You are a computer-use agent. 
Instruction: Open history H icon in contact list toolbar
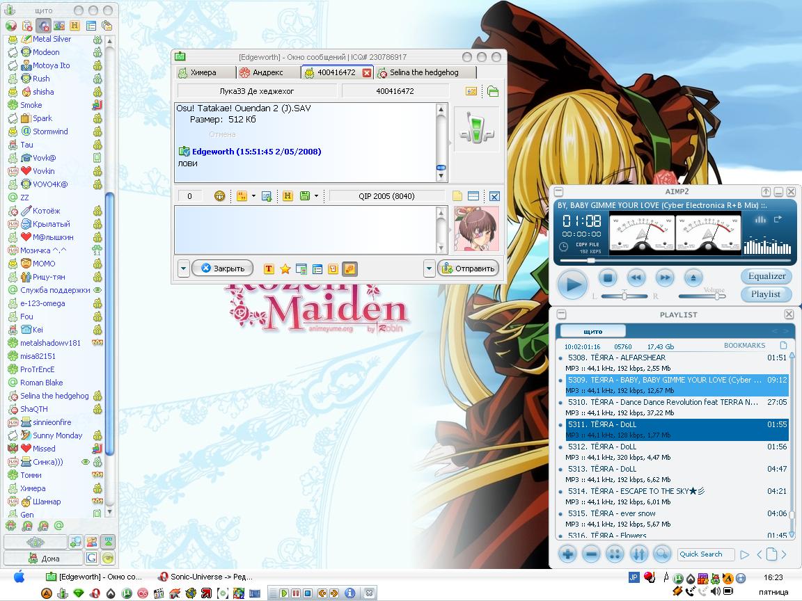pyautogui.click(x=74, y=26)
